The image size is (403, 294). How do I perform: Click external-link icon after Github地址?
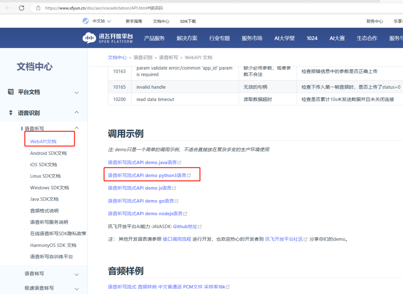click(x=200, y=227)
